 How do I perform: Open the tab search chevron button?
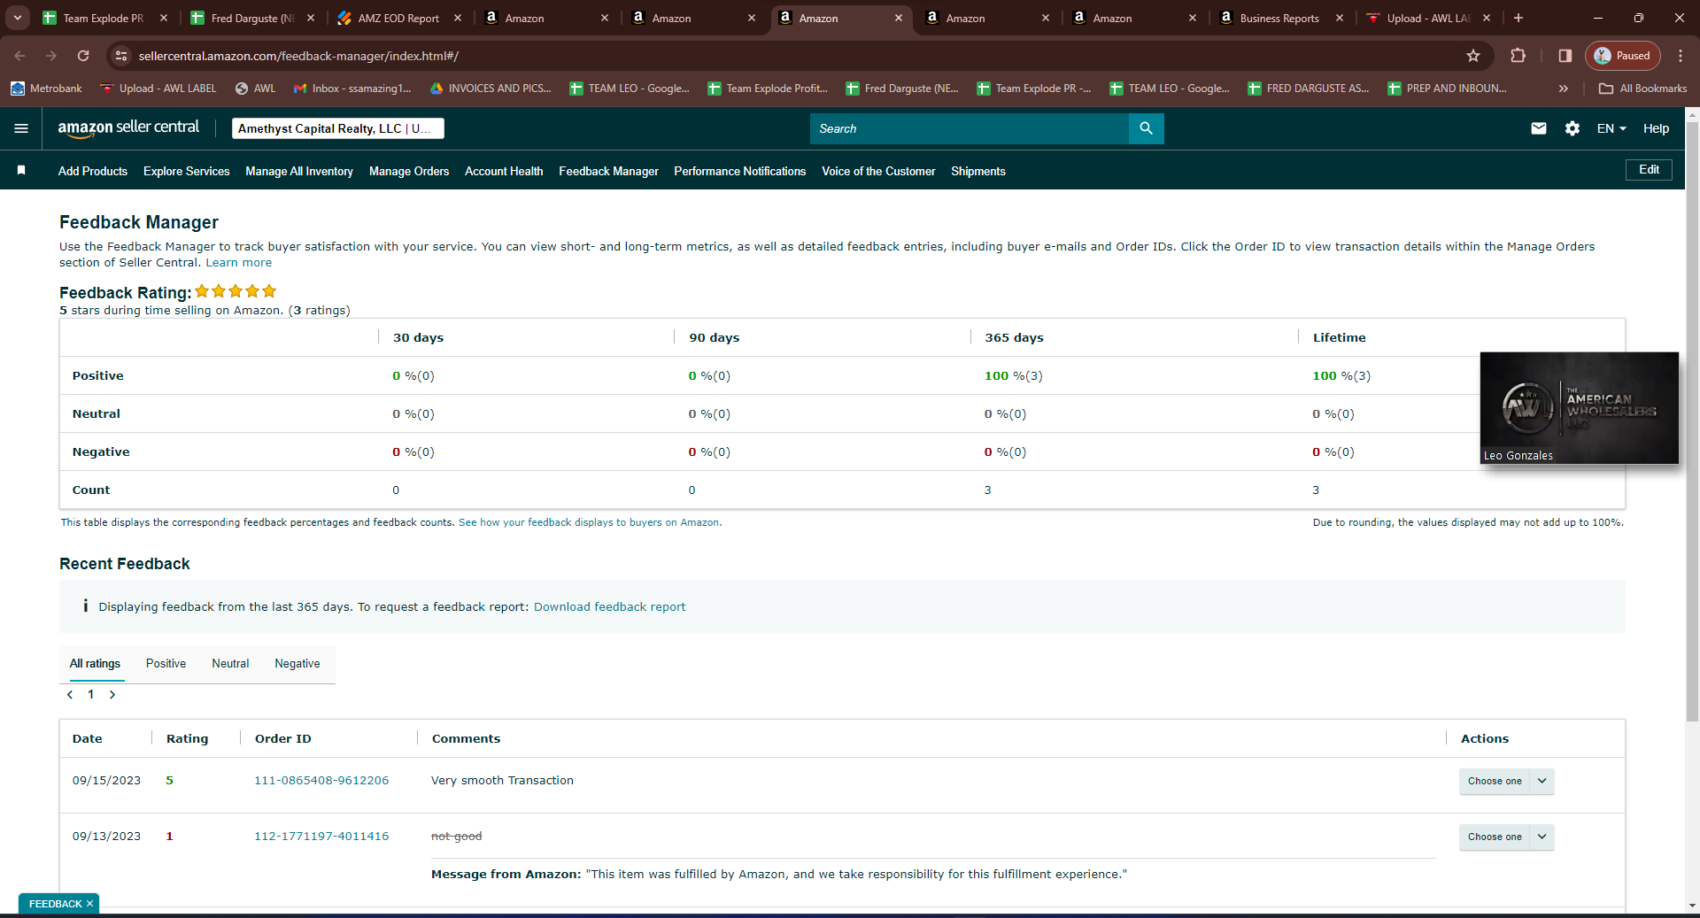tap(17, 18)
